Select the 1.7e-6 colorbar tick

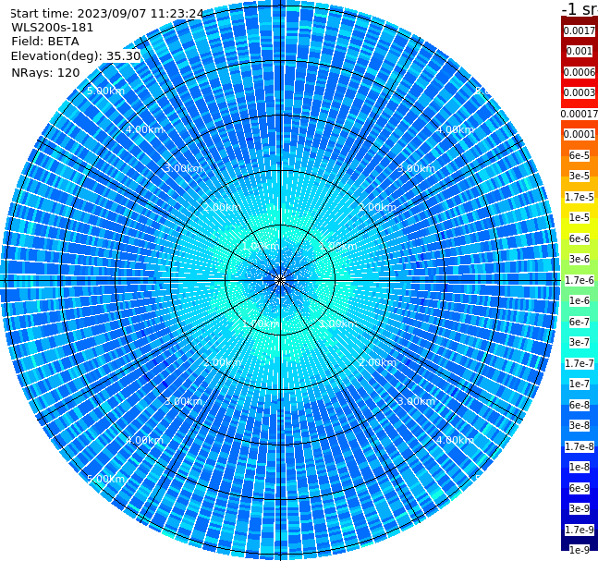(580, 280)
